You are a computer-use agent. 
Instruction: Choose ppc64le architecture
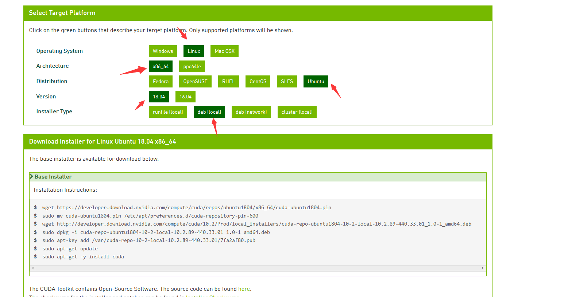[x=192, y=66]
